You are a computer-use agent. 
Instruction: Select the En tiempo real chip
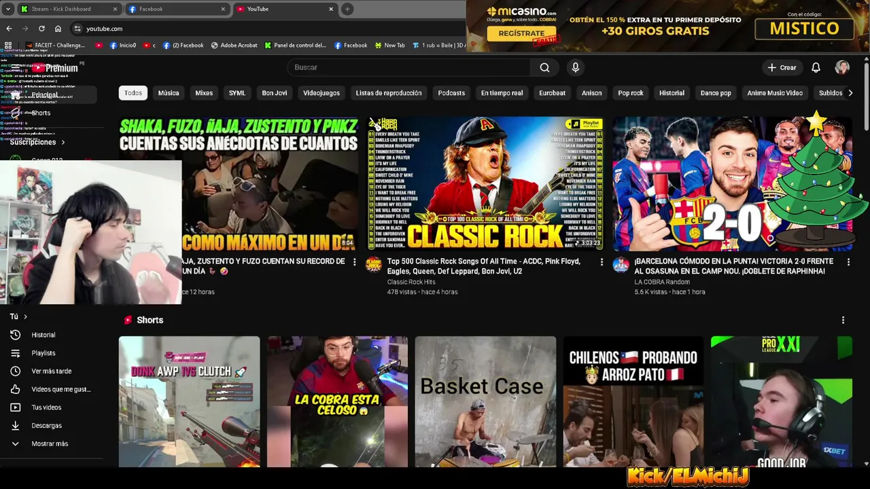pyautogui.click(x=502, y=93)
